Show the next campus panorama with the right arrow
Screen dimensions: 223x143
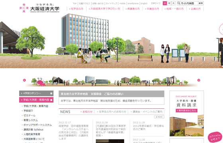pyautogui.click(x=199, y=80)
